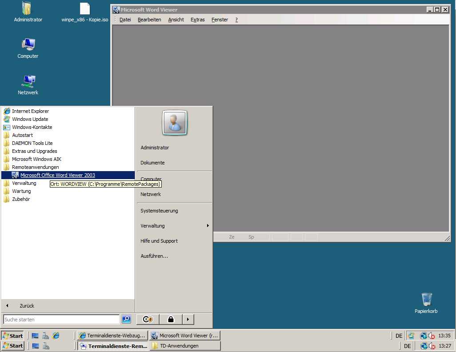
Task: Open the shutdown options arrow next to the lock
Action: 188,319
